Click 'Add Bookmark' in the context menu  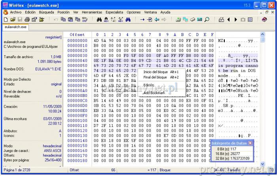[x=154, y=93]
